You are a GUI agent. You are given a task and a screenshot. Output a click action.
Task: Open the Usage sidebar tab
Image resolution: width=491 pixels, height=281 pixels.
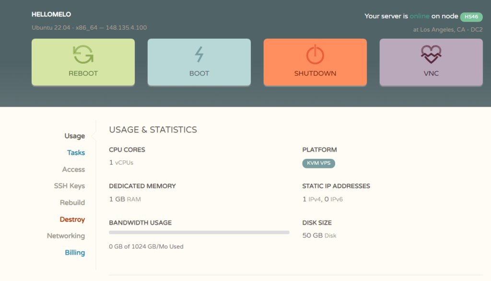click(74, 136)
